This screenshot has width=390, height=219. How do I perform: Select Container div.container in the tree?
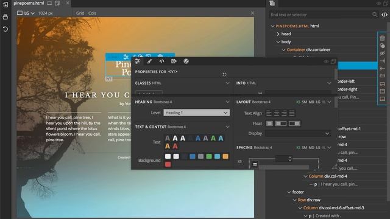point(308,50)
